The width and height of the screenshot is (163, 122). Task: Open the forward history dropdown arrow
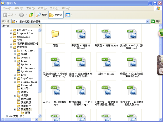click(26, 15)
